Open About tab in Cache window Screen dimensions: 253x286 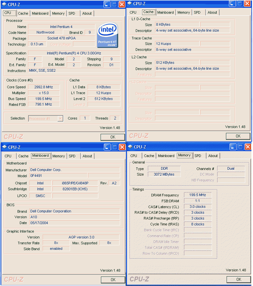[212, 12]
